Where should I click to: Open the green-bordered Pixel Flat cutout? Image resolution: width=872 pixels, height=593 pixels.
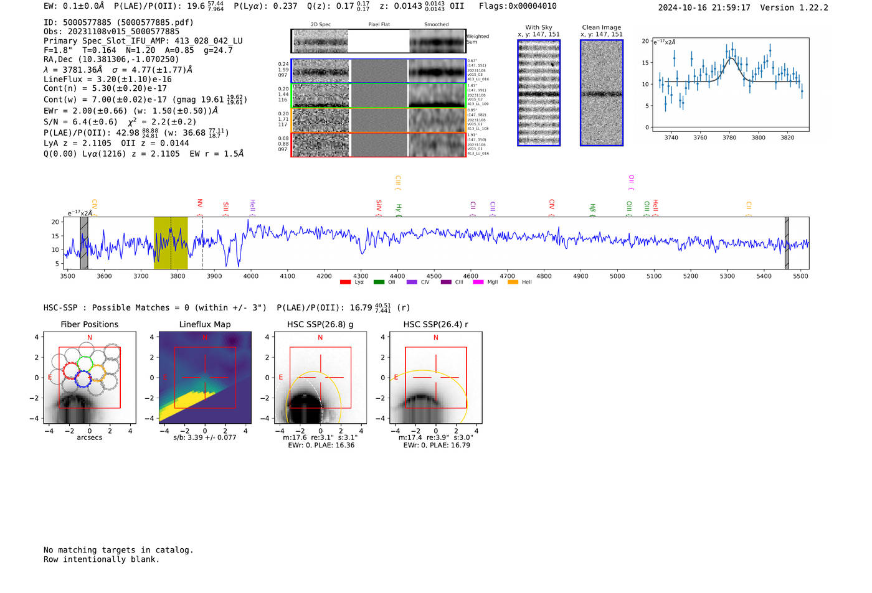(x=379, y=96)
